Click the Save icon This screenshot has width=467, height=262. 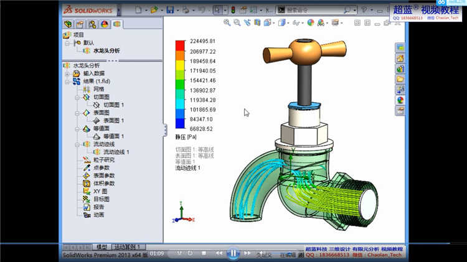click(170, 10)
